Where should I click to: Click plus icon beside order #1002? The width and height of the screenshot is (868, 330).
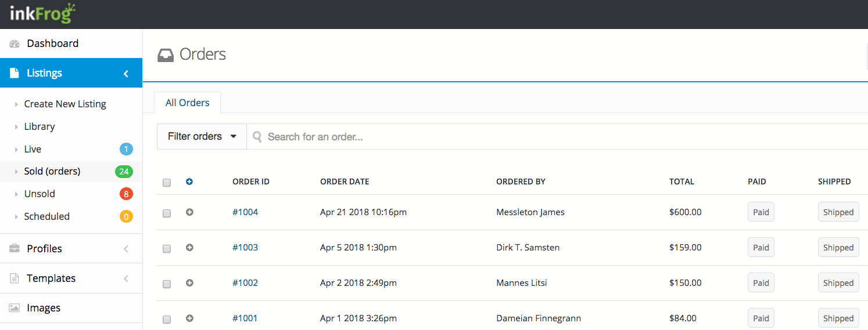point(189,283)
